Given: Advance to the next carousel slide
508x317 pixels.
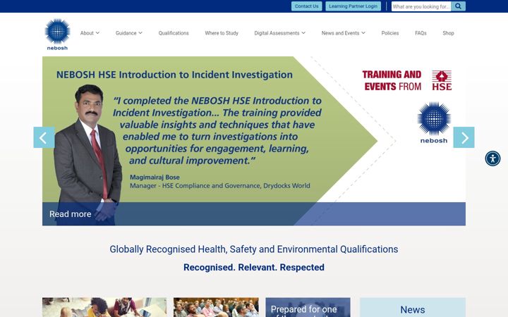Looking at the screenshot, I should pyautogui.click(x=464, y=137).
